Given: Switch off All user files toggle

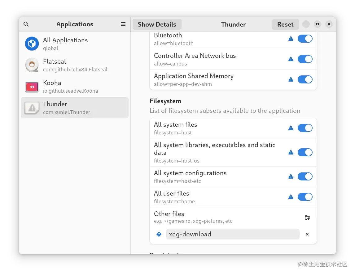Looking at the screenshot, I should point(305,197).
